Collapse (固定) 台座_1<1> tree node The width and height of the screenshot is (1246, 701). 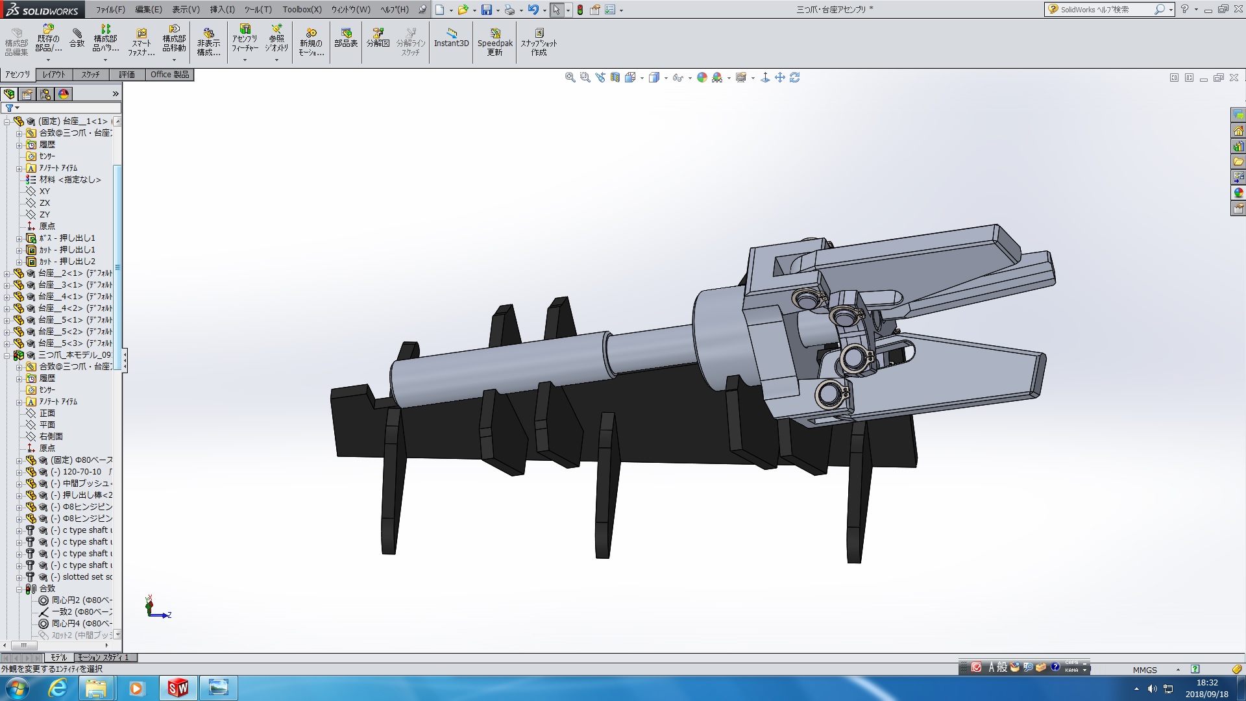7,121
